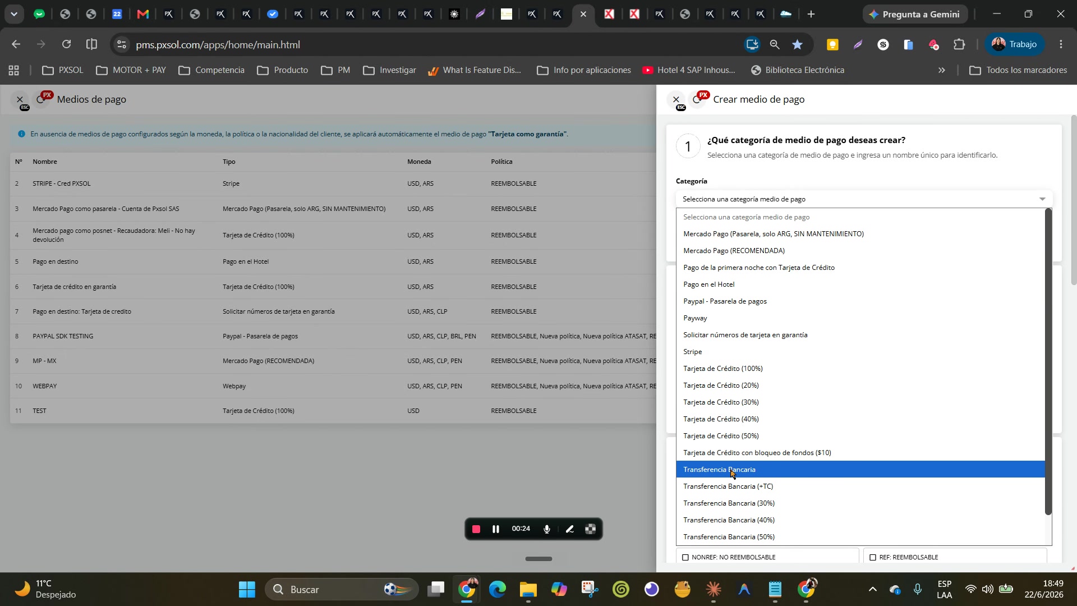This screenshot has width=1077, height=606.
Task: Open the tab search dropdown arrow
Action: click(13, 14)
